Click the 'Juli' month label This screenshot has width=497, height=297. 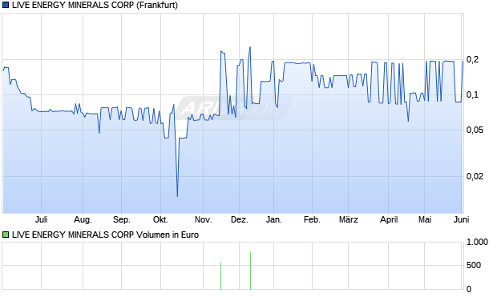pos(41,219)
